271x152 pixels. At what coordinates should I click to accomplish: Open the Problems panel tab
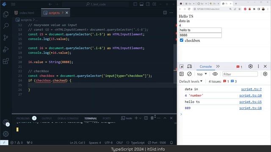(x=23, y=118)
